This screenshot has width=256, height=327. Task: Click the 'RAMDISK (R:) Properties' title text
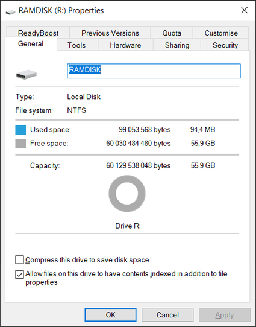tap(61, 10)
